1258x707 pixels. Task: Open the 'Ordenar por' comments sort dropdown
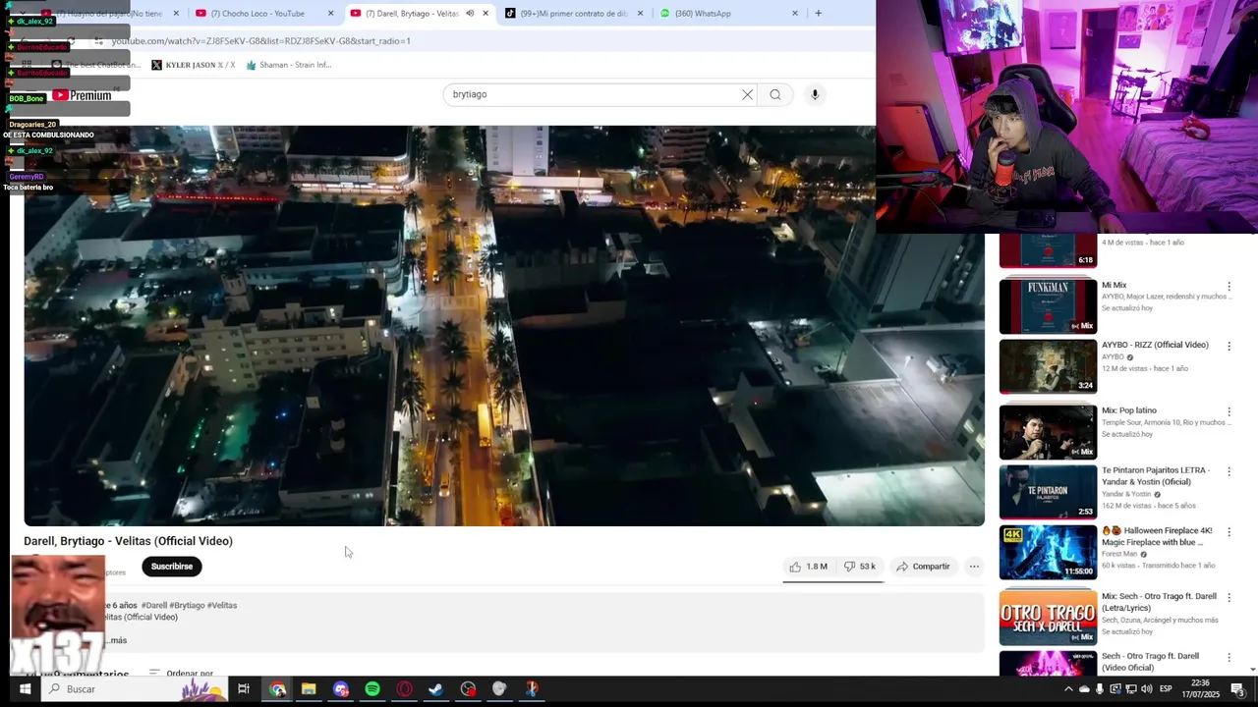[x=181, y=674]
